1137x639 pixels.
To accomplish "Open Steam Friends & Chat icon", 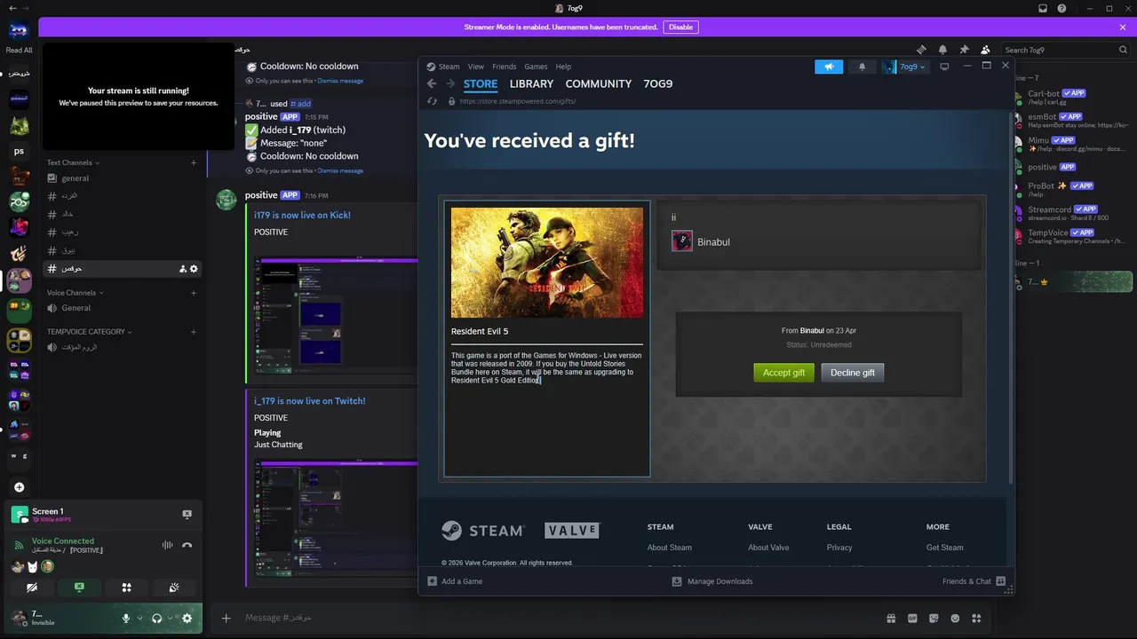I will 1001,581.
